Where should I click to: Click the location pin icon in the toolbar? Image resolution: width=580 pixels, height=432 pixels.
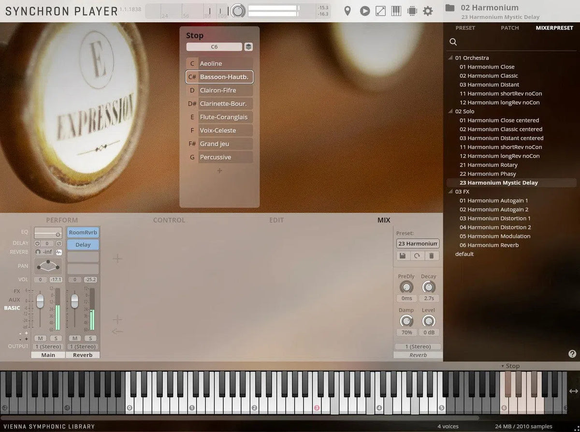click(348, 11)
